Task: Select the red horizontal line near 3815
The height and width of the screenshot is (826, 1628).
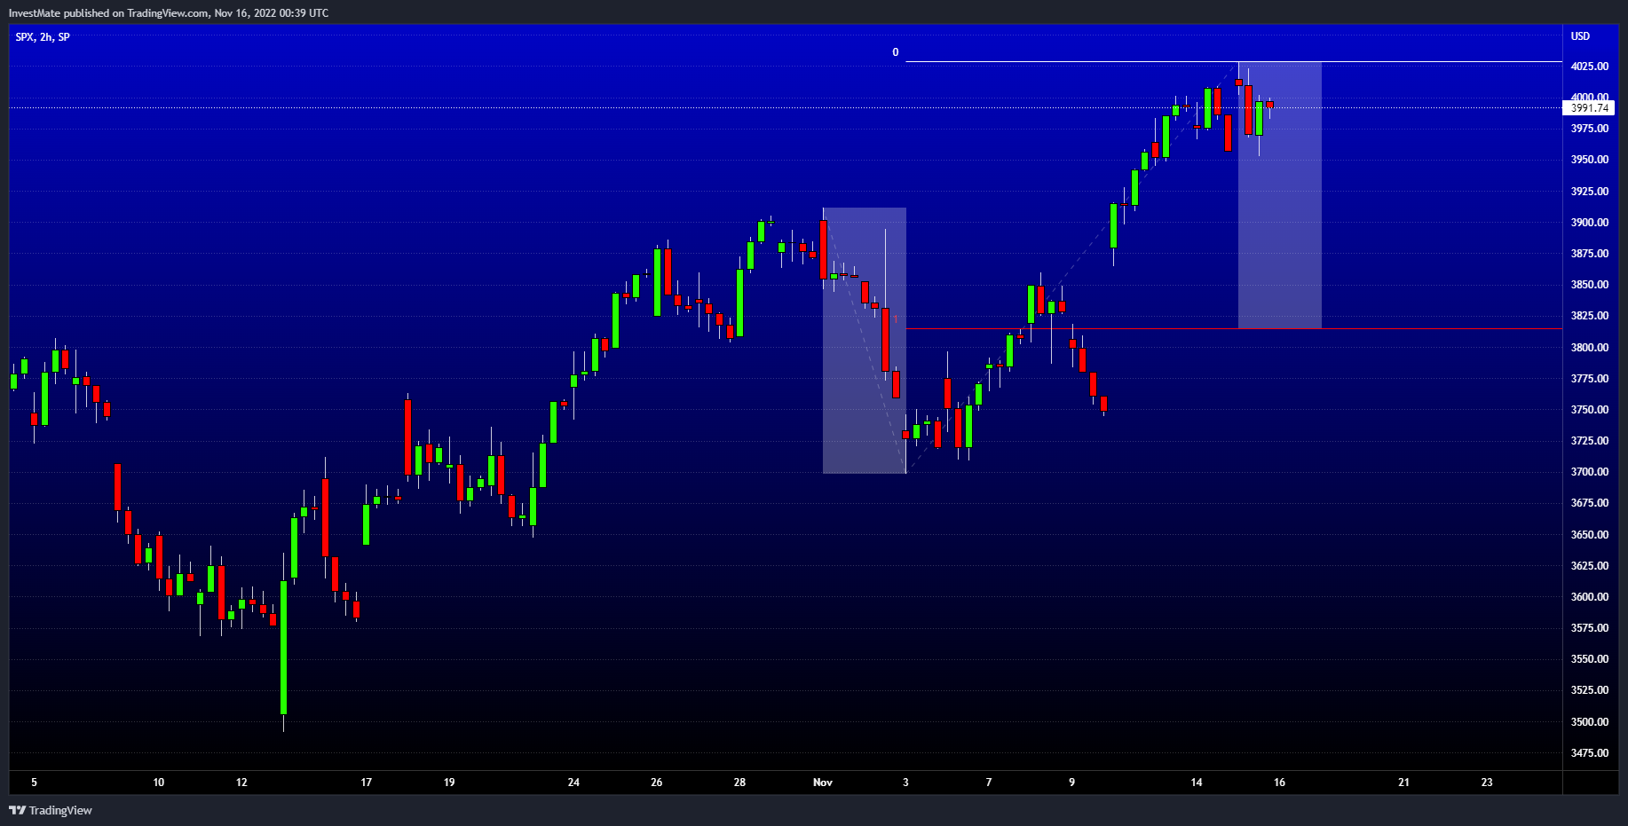Action: coord(1234,329)
